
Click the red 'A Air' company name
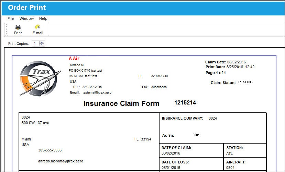(74, 59)
